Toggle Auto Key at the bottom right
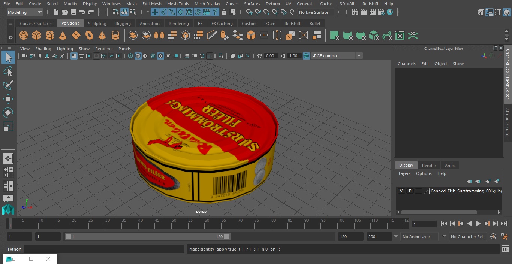Screen dimensions: 512x264 (493, 237)
